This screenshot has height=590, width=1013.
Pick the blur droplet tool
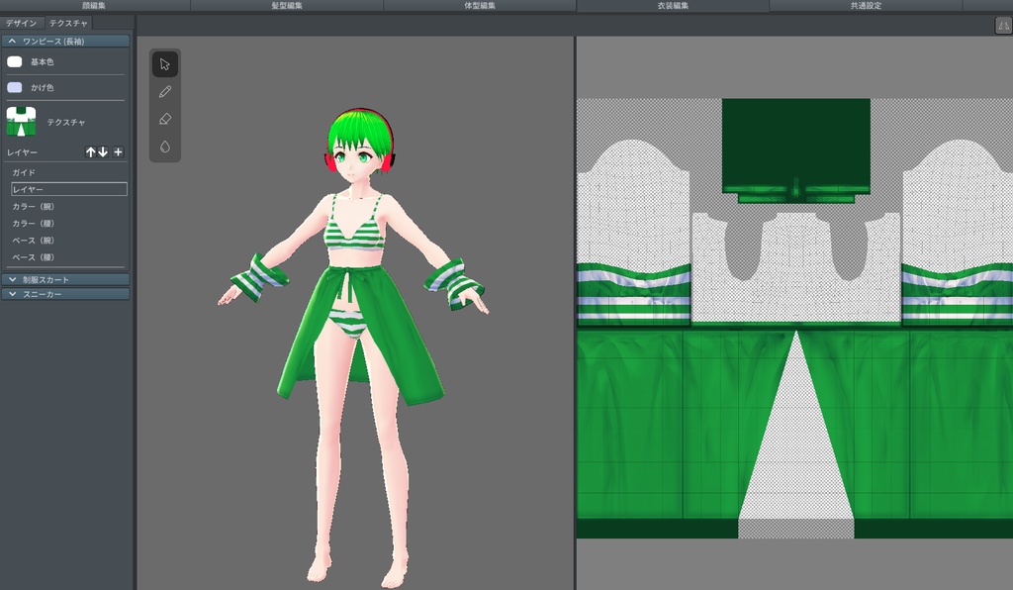click(165, 147)
